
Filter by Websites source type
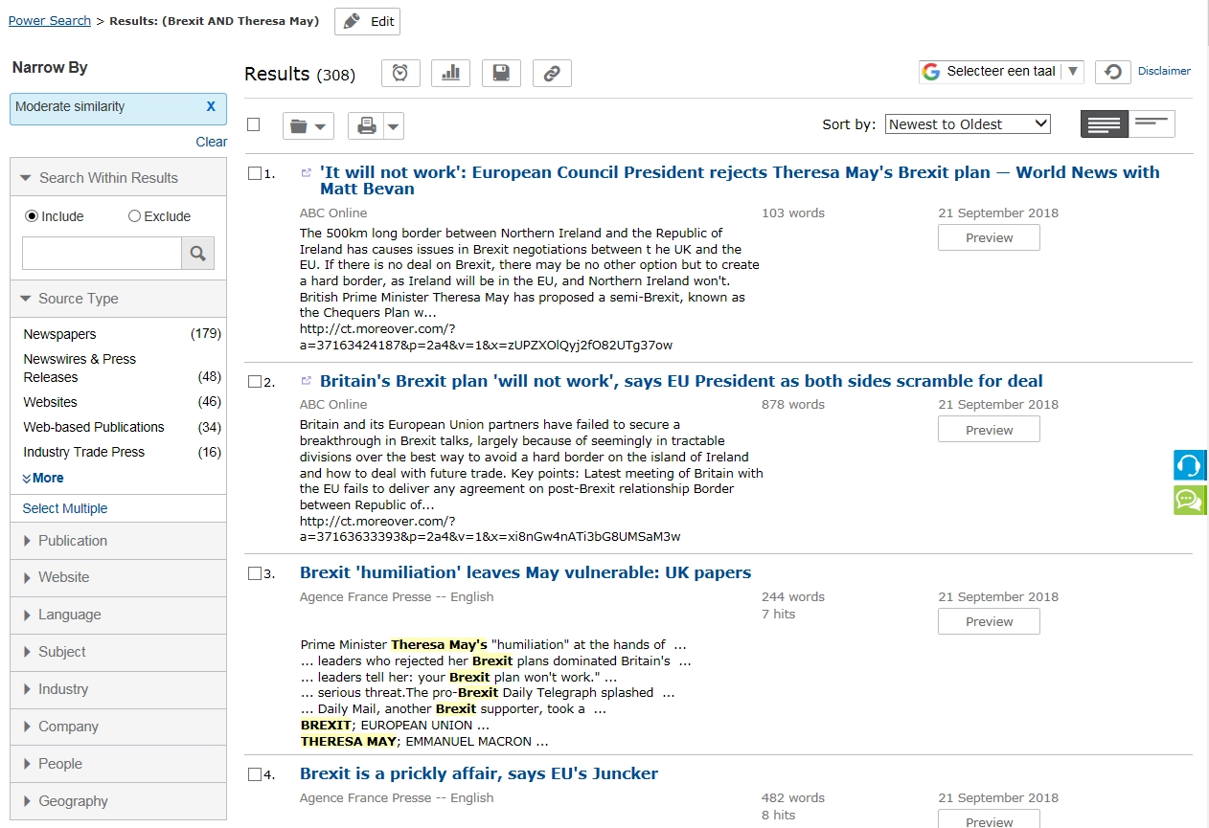click(50, 402)
